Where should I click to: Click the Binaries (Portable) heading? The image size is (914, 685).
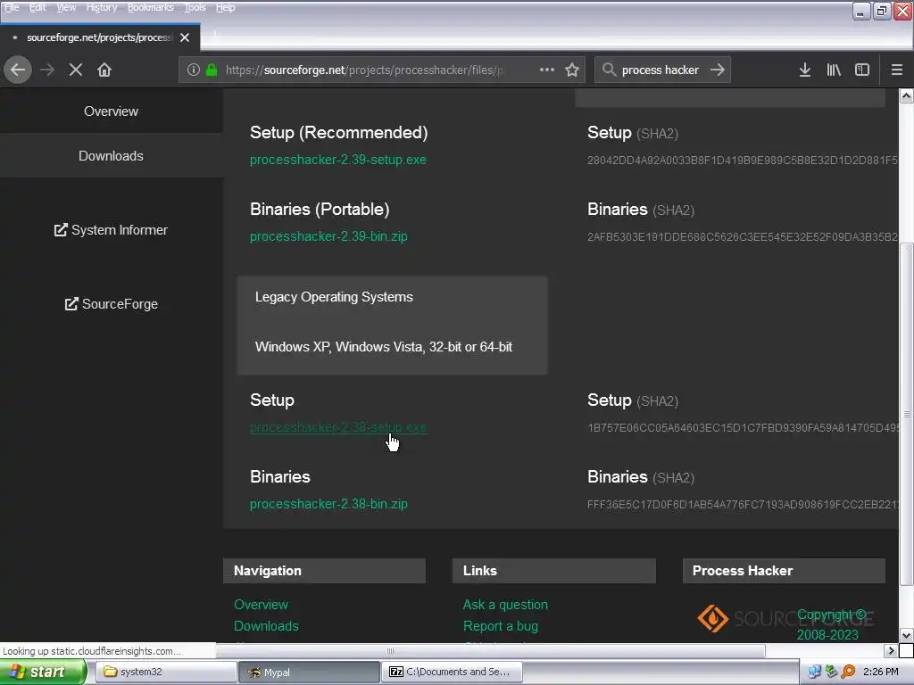point(320,209)
